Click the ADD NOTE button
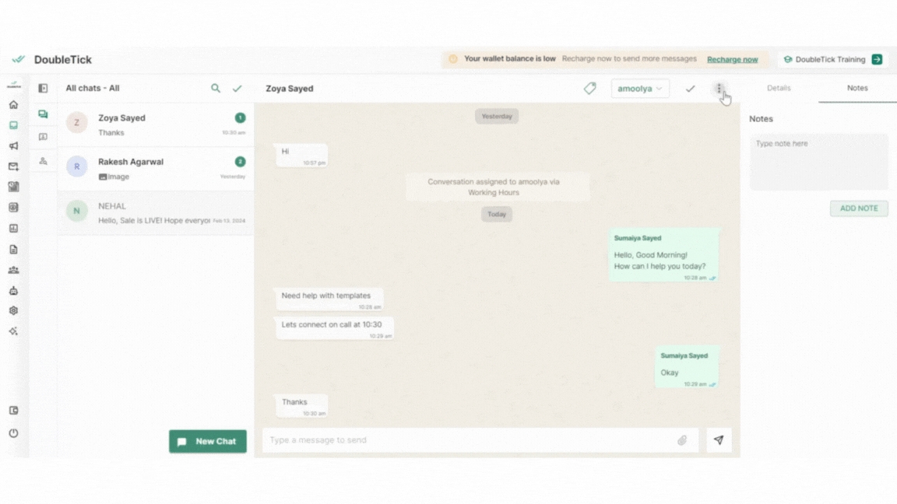Viewport: 897px width, 504px height. (858, 208)
